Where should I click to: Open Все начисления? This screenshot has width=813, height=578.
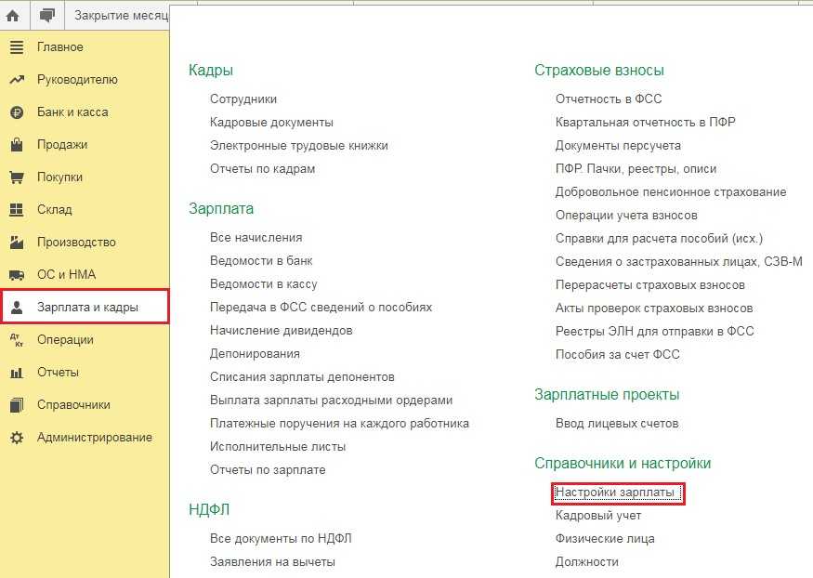pyautogui.click(x=256, y=237)
